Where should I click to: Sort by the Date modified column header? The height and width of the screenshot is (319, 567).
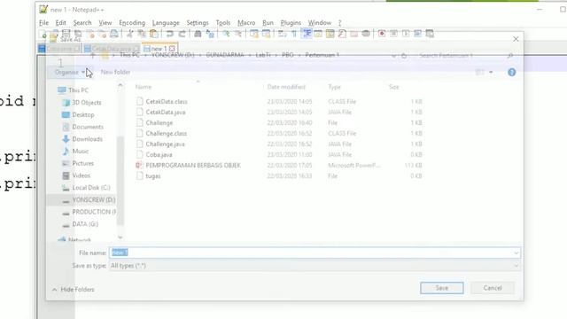pyautogui.click(x=286, y=87)
